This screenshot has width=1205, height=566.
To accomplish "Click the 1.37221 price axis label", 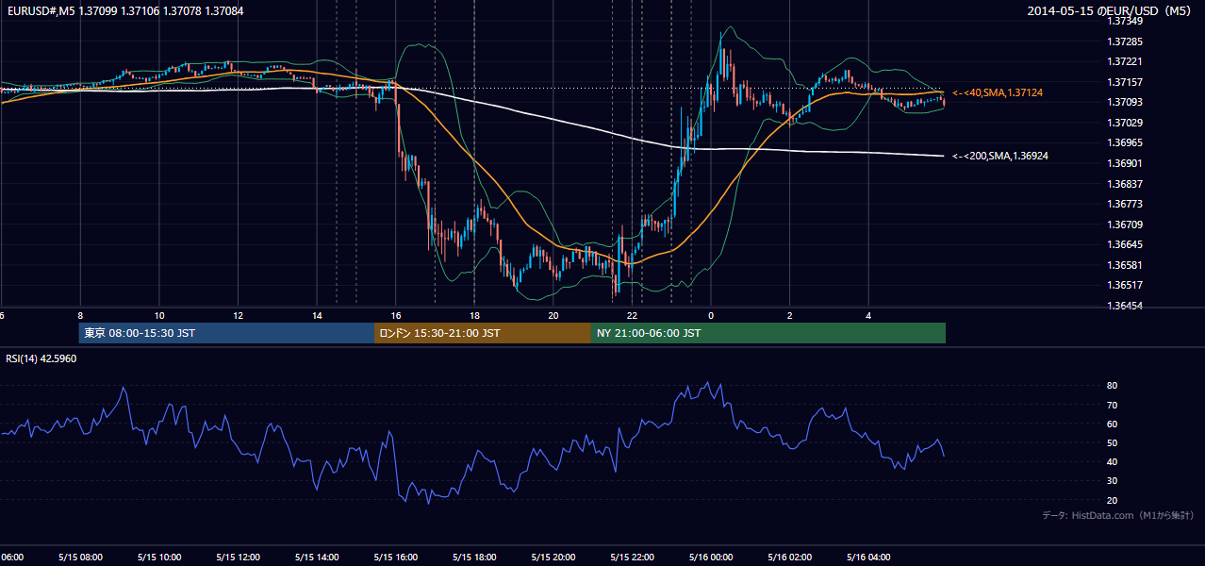I will 1125,61.
